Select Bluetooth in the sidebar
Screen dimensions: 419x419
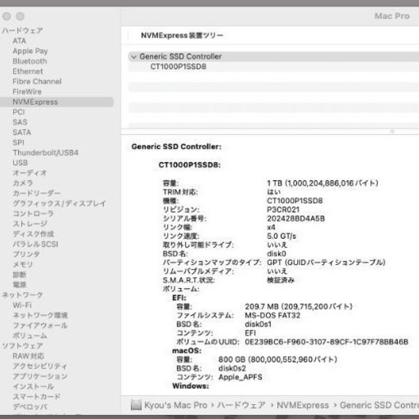pos(29,61)
